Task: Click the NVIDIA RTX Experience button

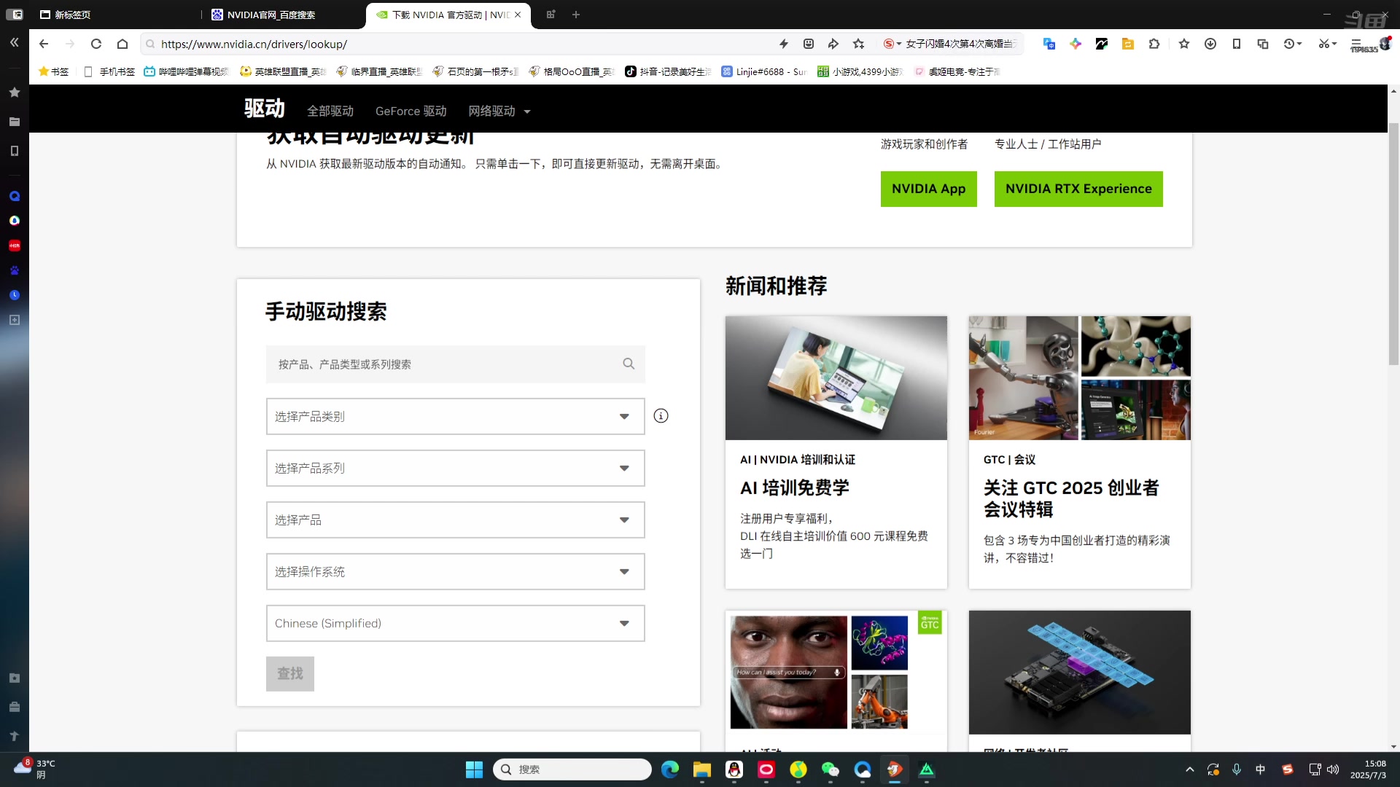Action: click(x=1078, y=189)
